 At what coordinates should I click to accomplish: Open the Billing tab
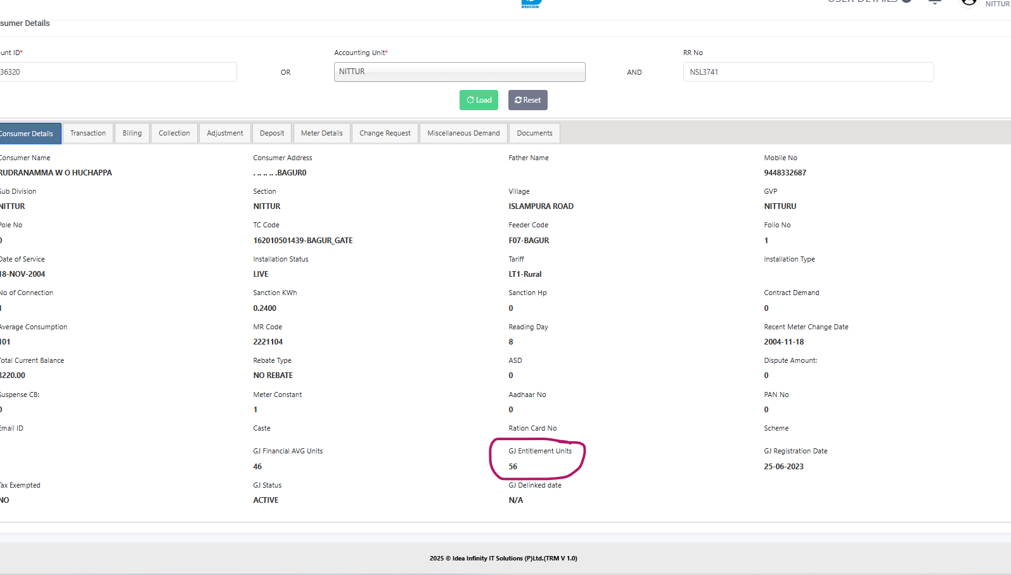click(x=132, y=134)
